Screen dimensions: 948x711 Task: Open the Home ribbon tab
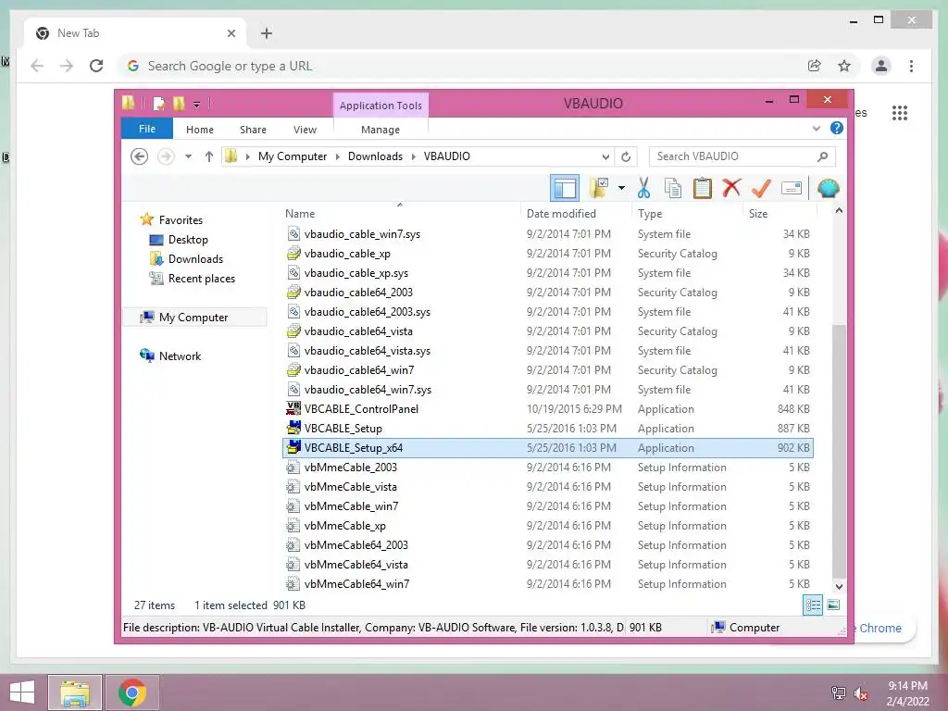click(x=200, y=130)
